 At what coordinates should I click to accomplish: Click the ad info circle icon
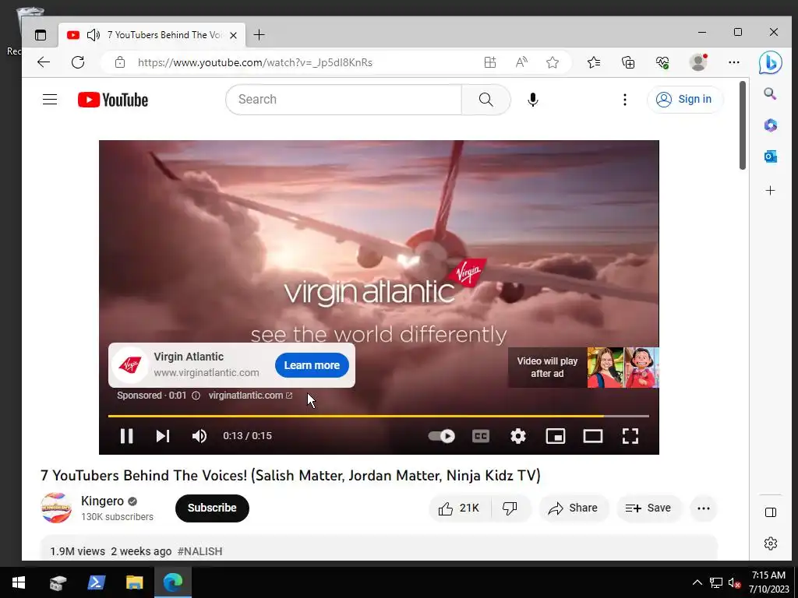point(196,396)
